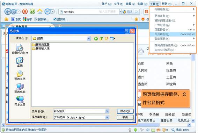Open the 查看 menu
The width and height of the screenshot is (198, 133).
tap(131, 4)
